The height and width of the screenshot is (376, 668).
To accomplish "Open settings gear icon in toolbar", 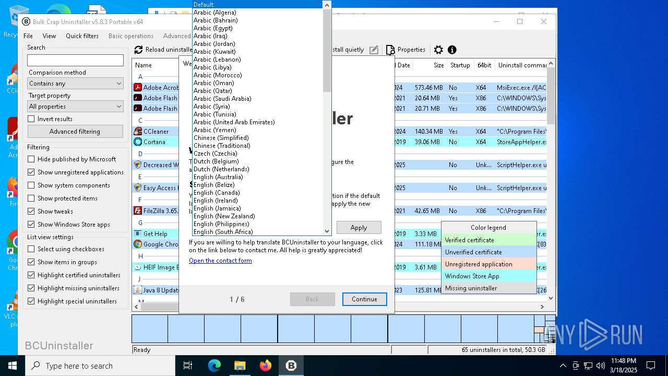I will pos(438,50).
